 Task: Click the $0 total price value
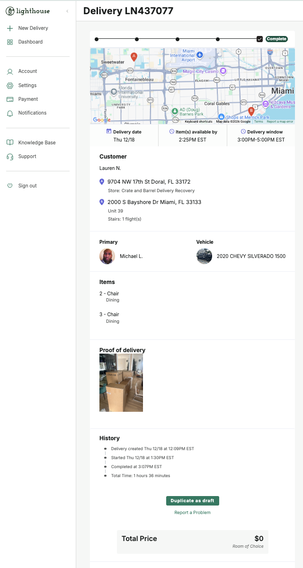coord(259,539)
